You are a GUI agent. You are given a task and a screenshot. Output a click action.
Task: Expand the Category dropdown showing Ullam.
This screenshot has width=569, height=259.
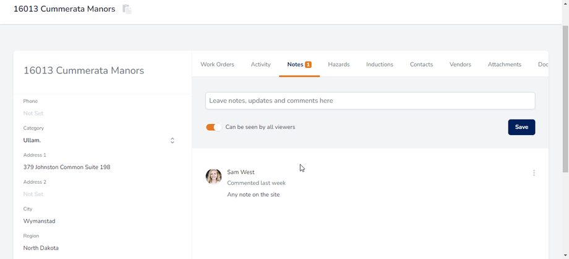(172, 141)
